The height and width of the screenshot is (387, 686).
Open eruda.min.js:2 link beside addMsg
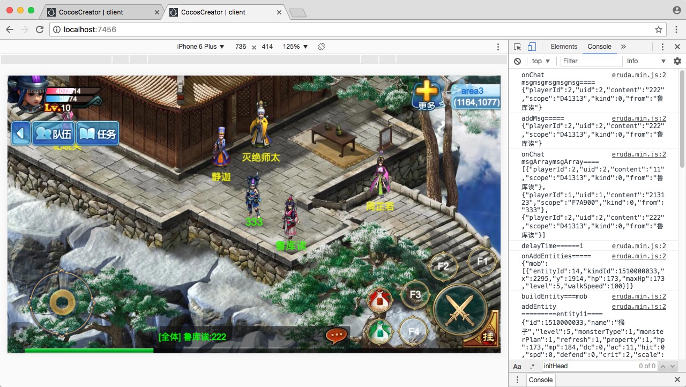[639, 118]
